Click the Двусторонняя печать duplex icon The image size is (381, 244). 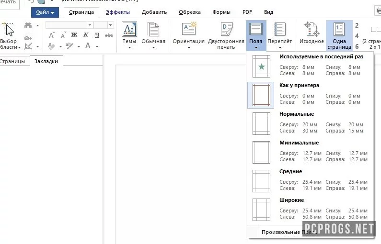[227, 29]
